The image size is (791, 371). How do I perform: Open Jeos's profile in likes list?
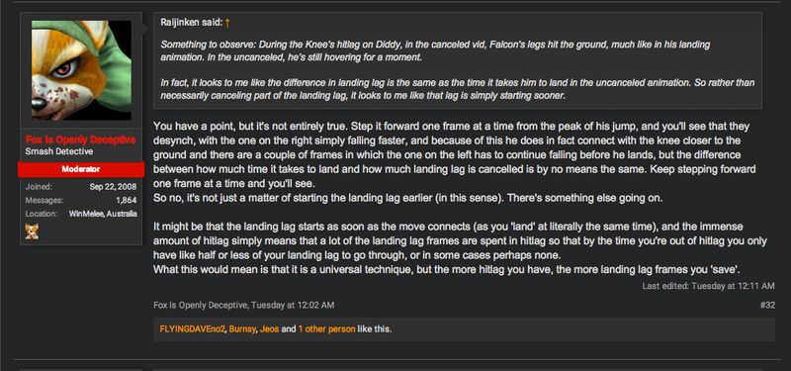click(x=269, y=329)
